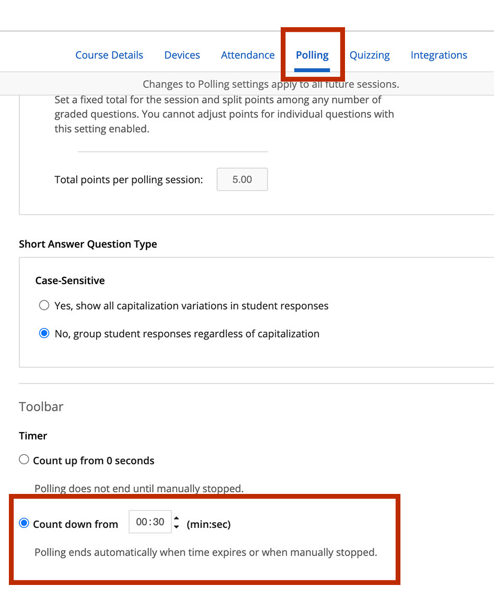
Task: Select No, group responses regardless of capitalization
Action: pos(44,333)
